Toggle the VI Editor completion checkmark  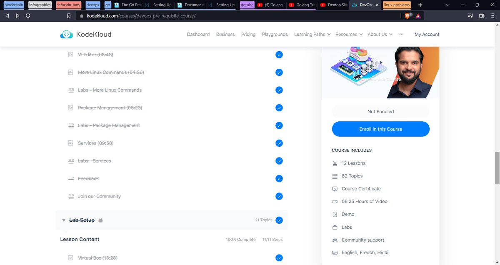279,55
